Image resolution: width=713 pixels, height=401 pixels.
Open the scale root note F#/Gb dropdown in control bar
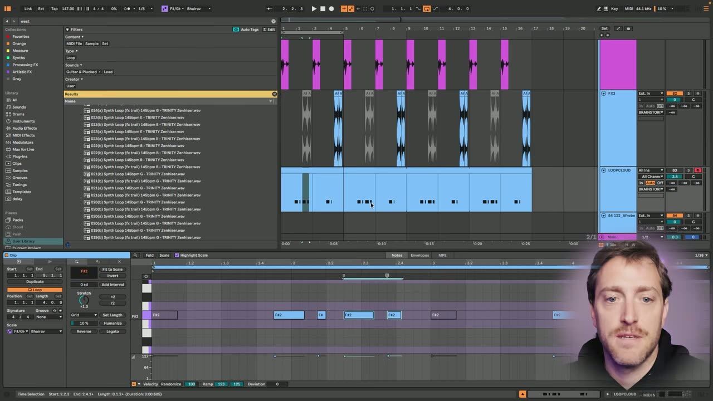[177, 8]
